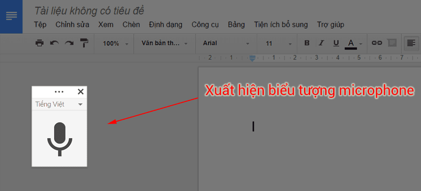Click in the document page at the text cursor

253,126
